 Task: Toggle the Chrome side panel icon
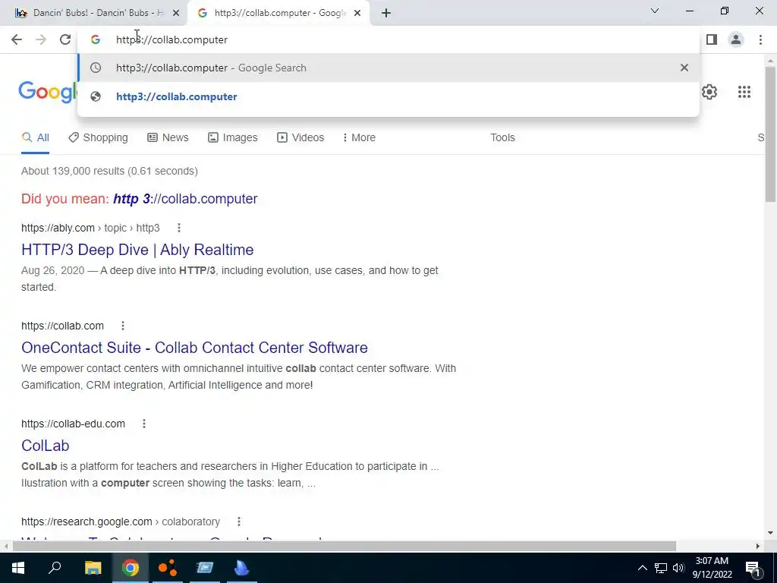[712, 39]
